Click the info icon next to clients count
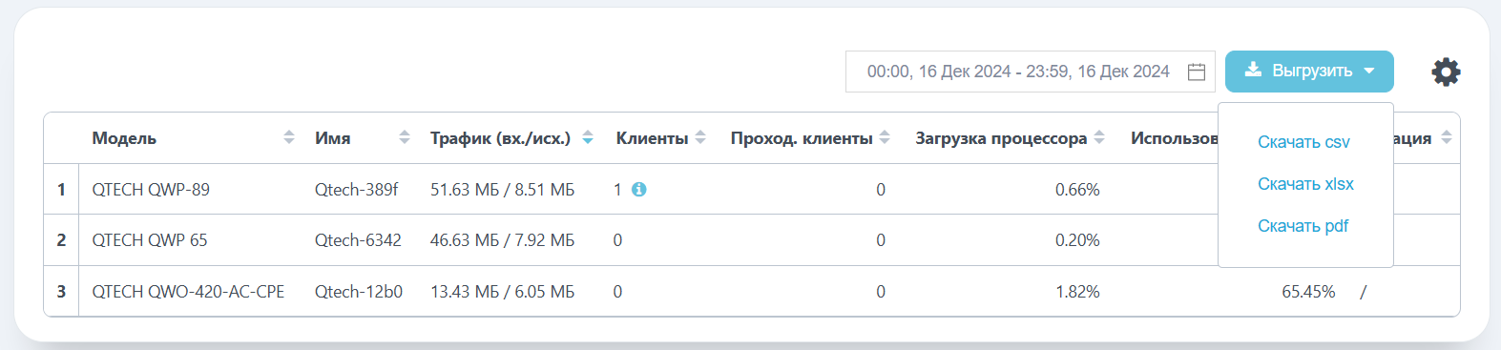The image size is (1501, 350). pos(639,189)
